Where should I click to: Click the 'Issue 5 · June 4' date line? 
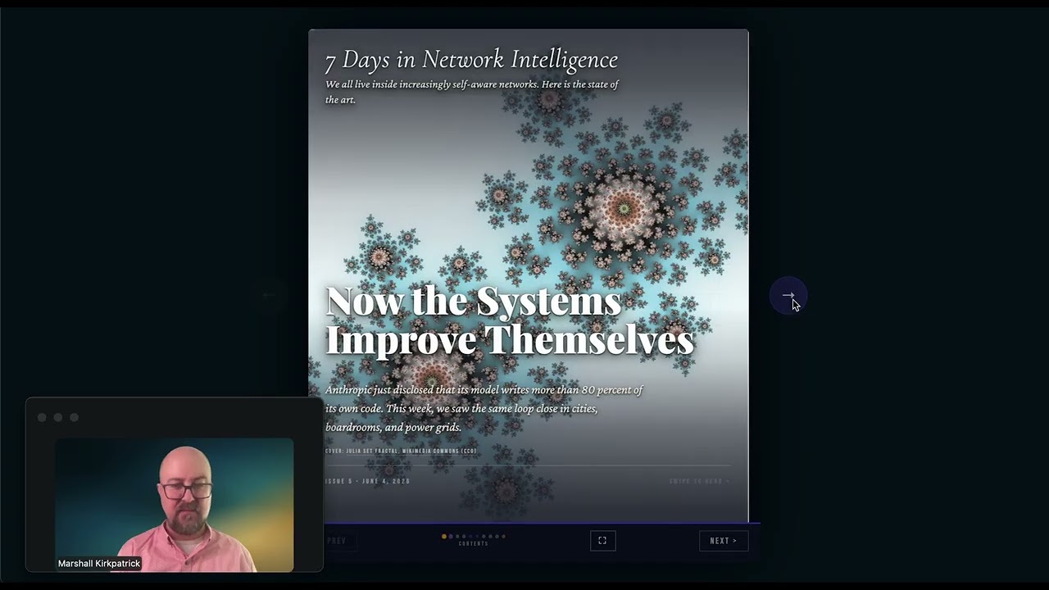[x=367, y=481]
